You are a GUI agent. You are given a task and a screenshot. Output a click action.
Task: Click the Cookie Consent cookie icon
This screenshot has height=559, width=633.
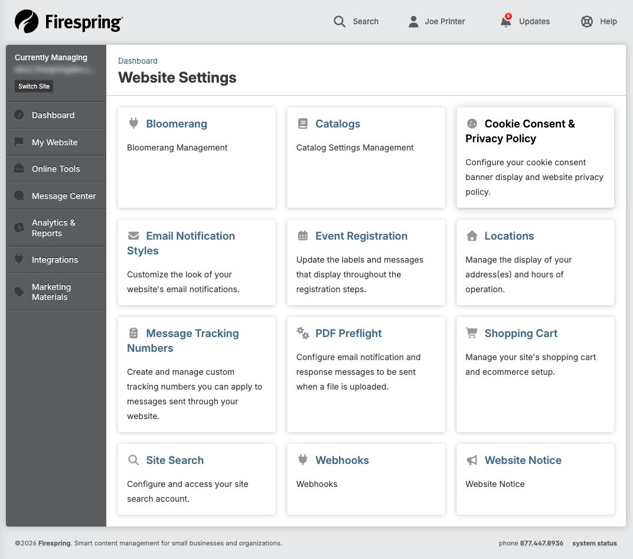click(472, 123)
